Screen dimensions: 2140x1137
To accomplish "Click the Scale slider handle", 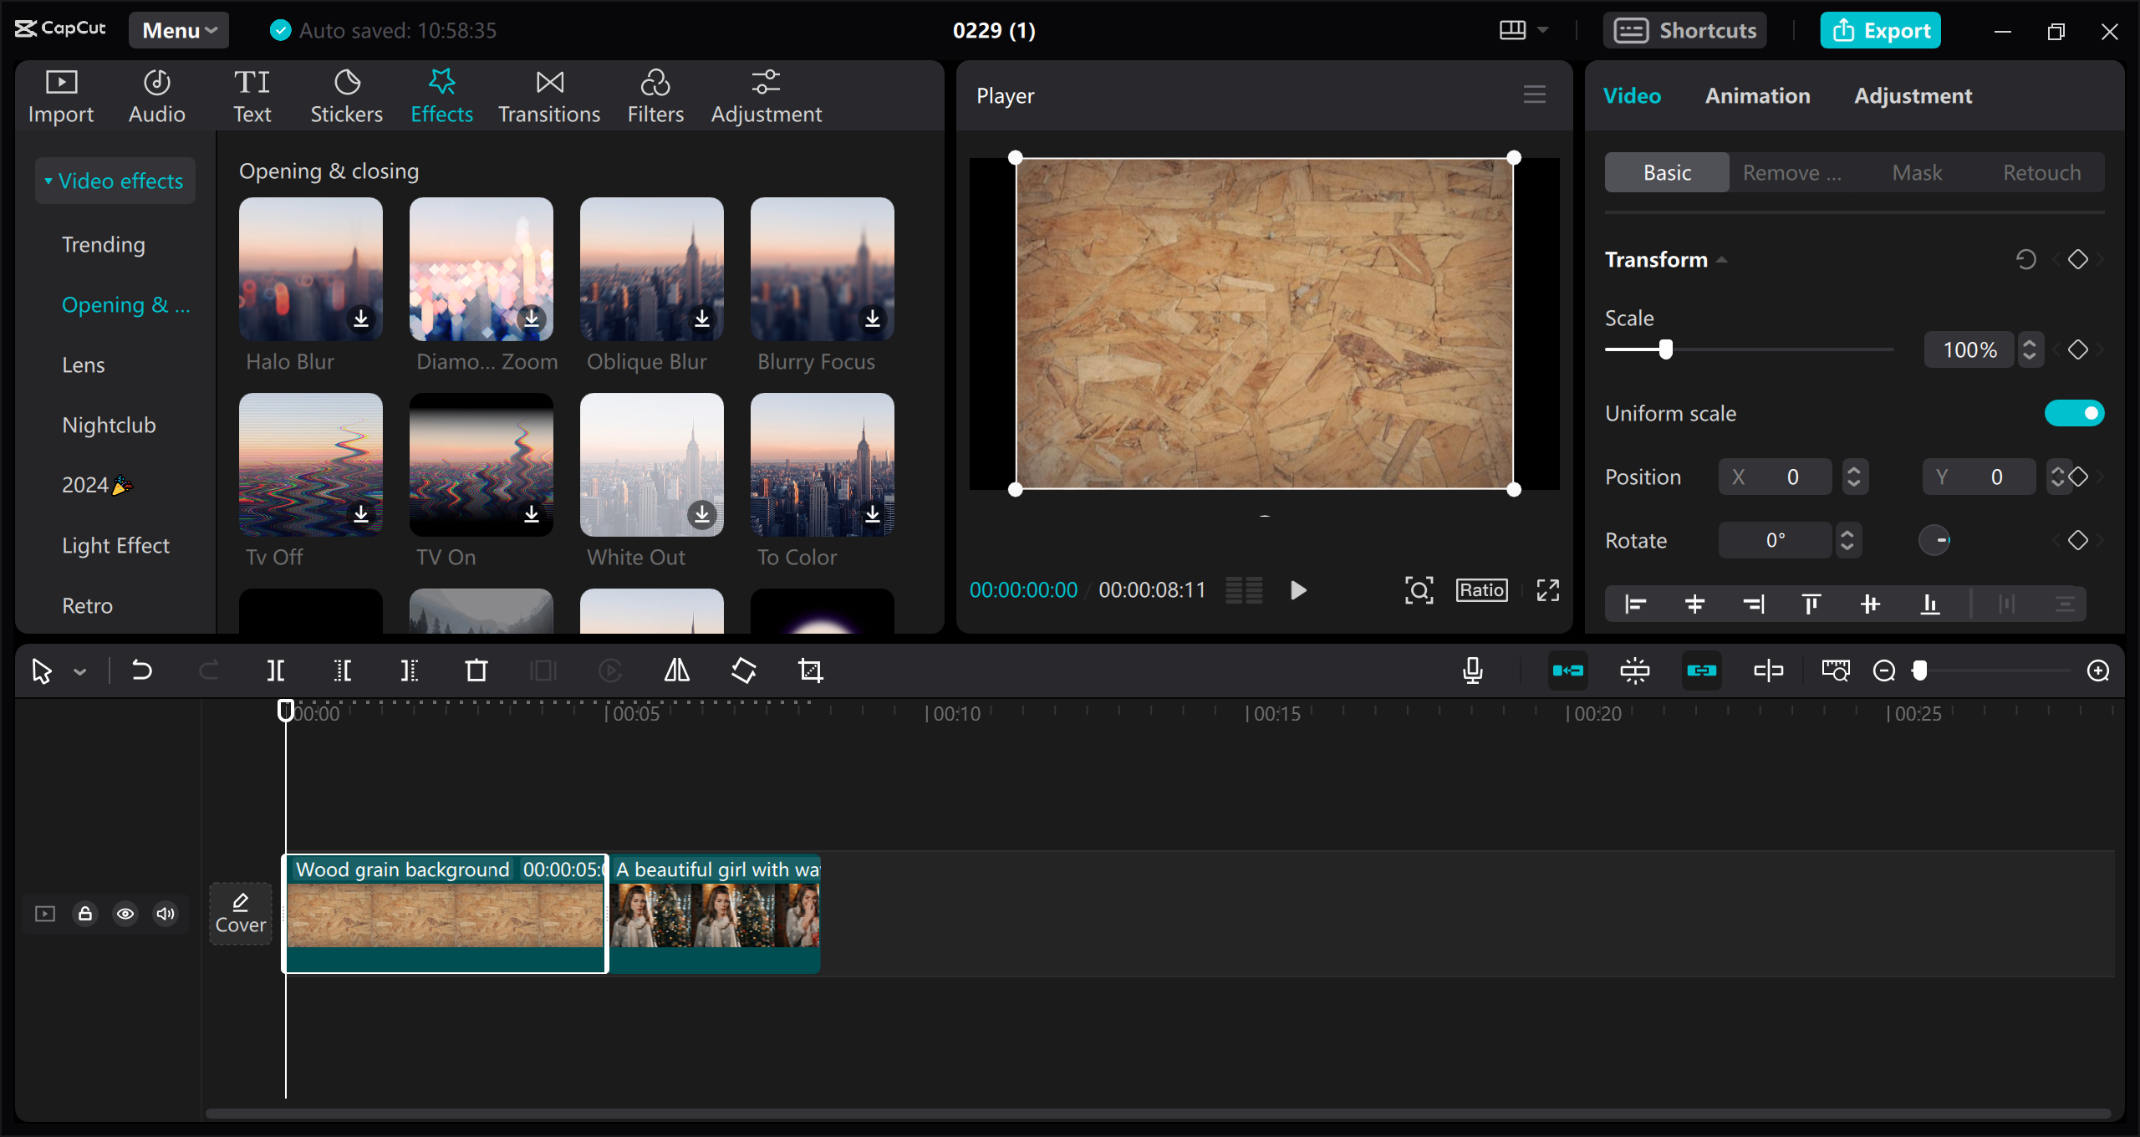I will pos(1664,349).
